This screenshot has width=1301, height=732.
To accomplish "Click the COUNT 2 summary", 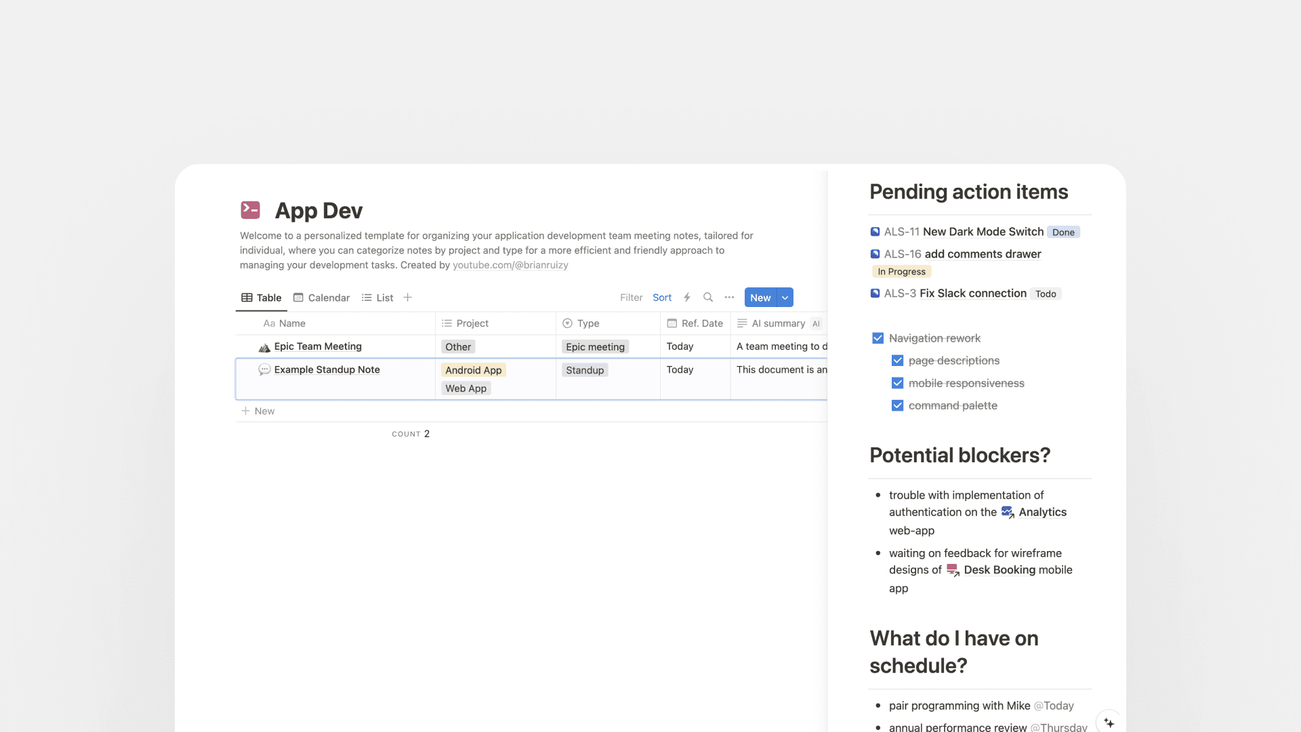I will [411, 434].
